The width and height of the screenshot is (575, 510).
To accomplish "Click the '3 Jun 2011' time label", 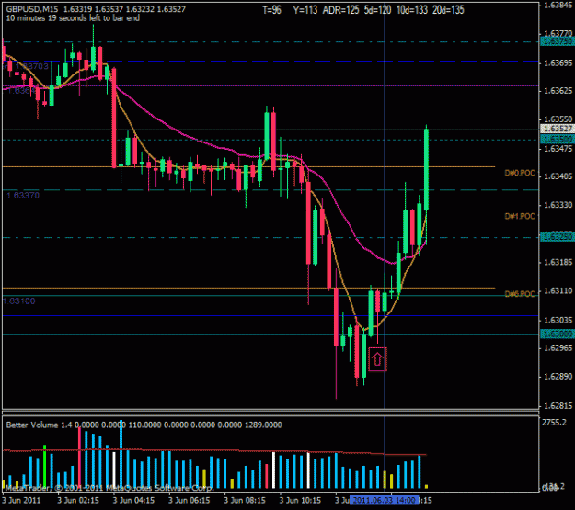I will [22, 500].
